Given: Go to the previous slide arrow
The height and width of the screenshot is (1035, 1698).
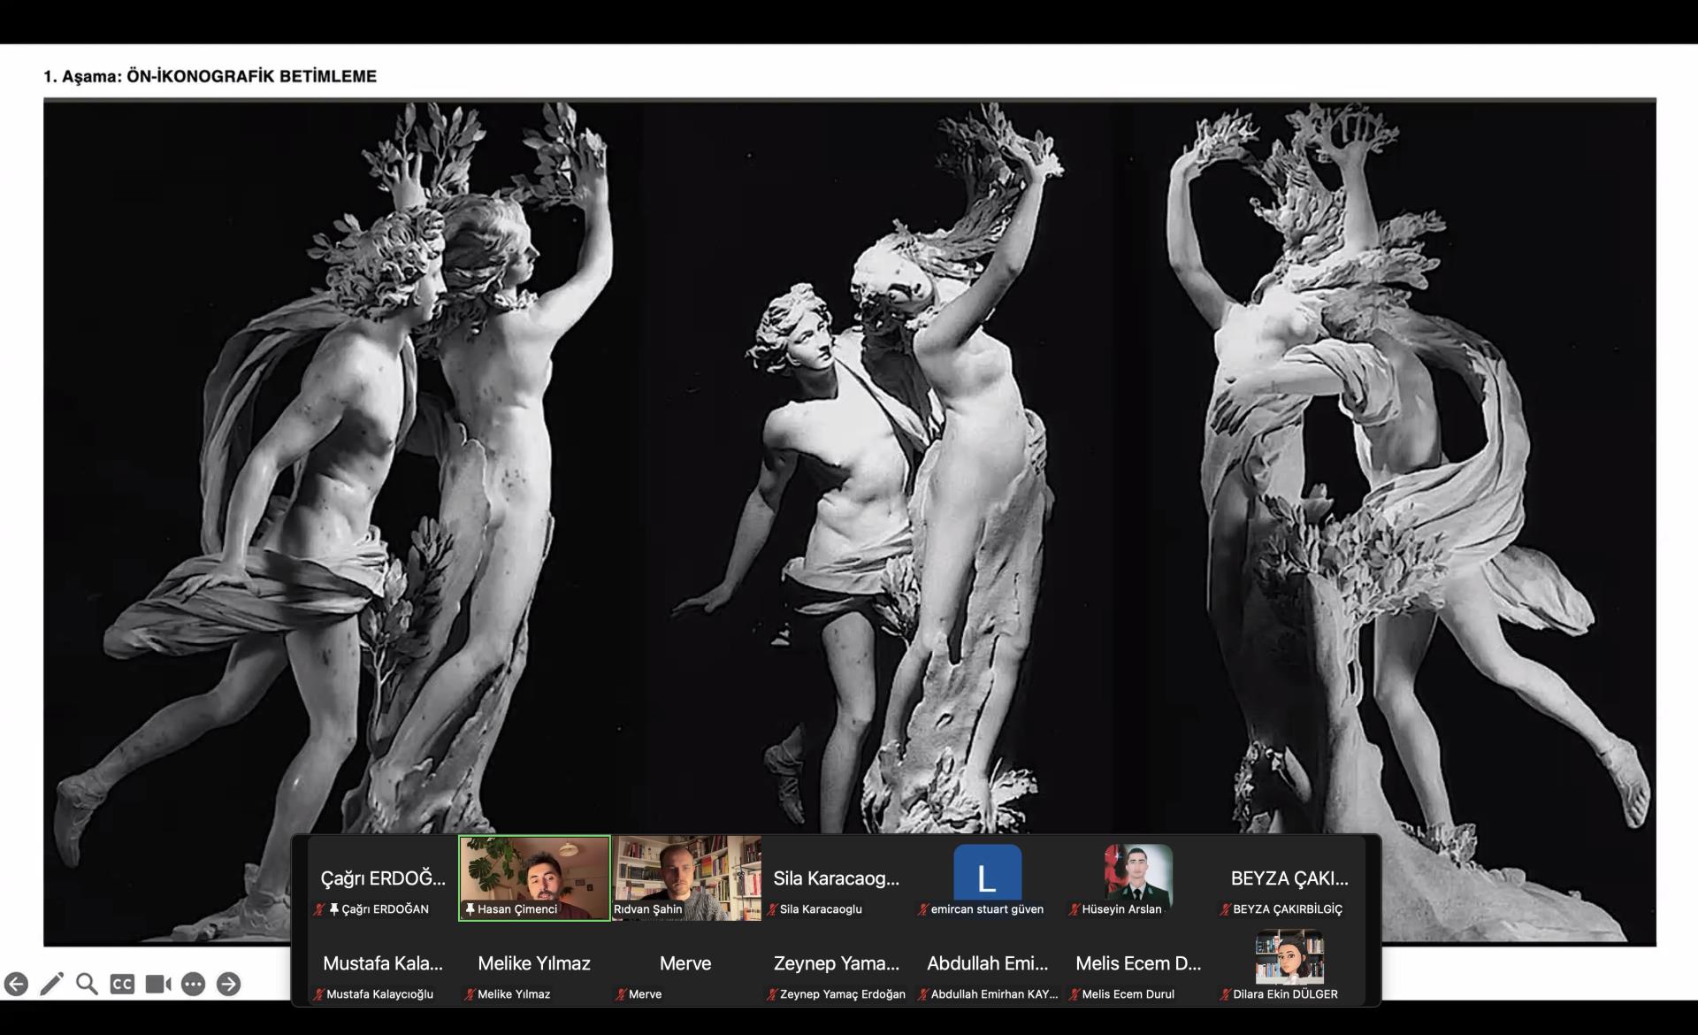Looking at the screenshot, I should [16, 984].
